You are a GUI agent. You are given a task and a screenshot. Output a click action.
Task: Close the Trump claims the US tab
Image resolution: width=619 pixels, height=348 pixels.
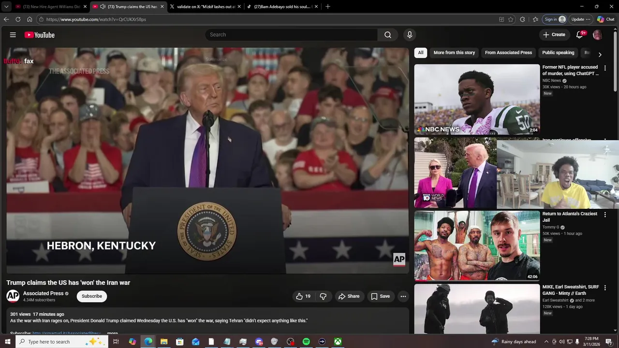coord(162,7)
